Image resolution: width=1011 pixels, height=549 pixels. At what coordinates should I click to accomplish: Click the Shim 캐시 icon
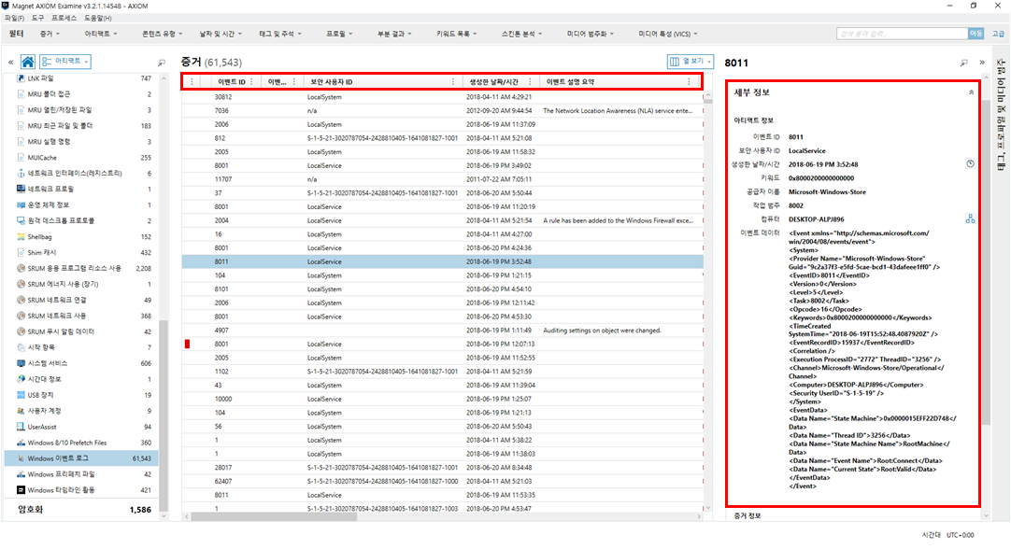[x=21, y=253]
